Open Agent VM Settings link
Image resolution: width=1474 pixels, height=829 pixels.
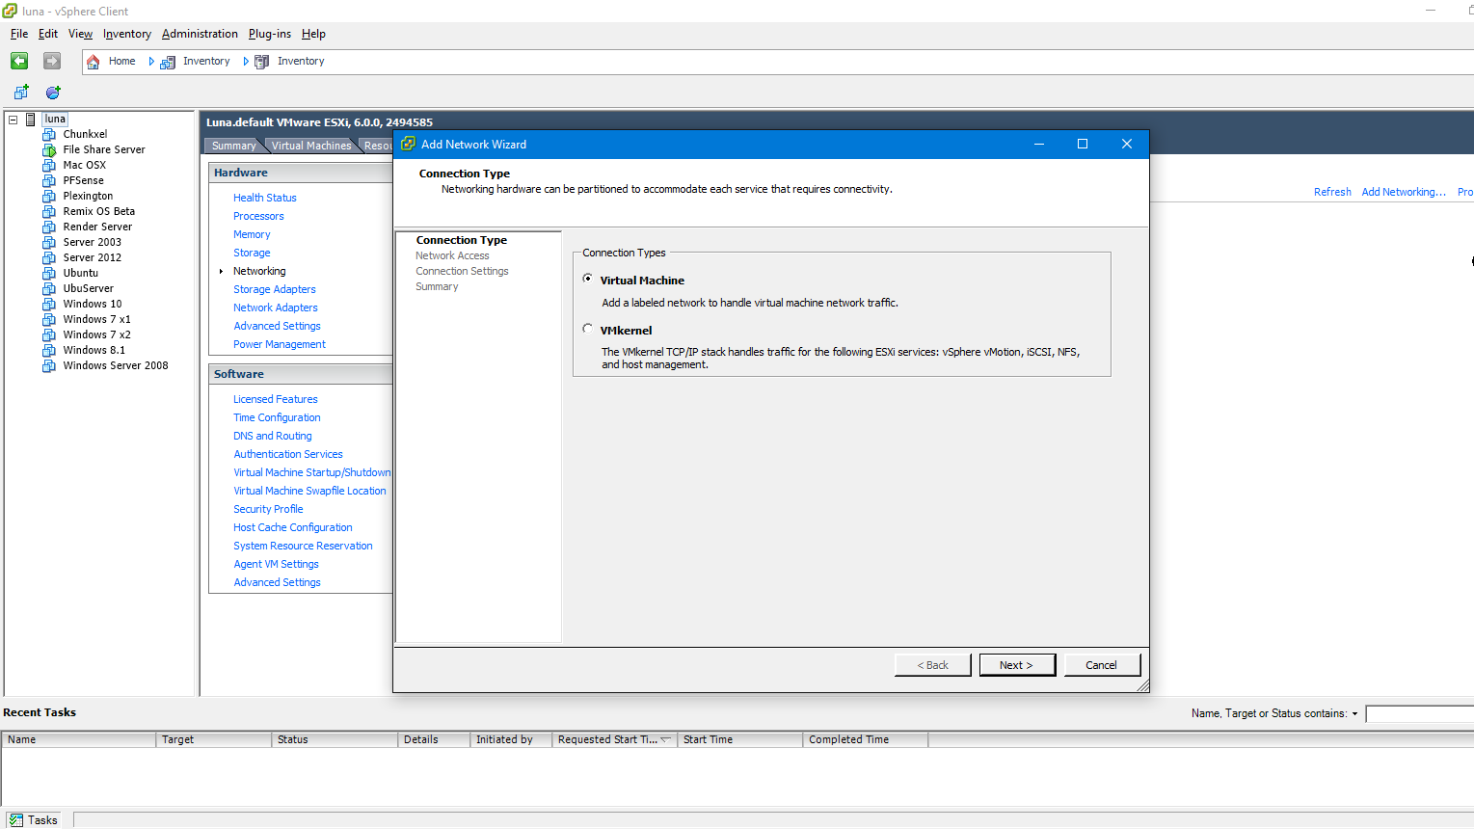(276, 564)
